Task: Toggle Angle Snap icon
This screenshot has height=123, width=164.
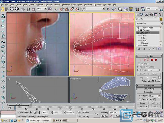Action: (67, 9)
